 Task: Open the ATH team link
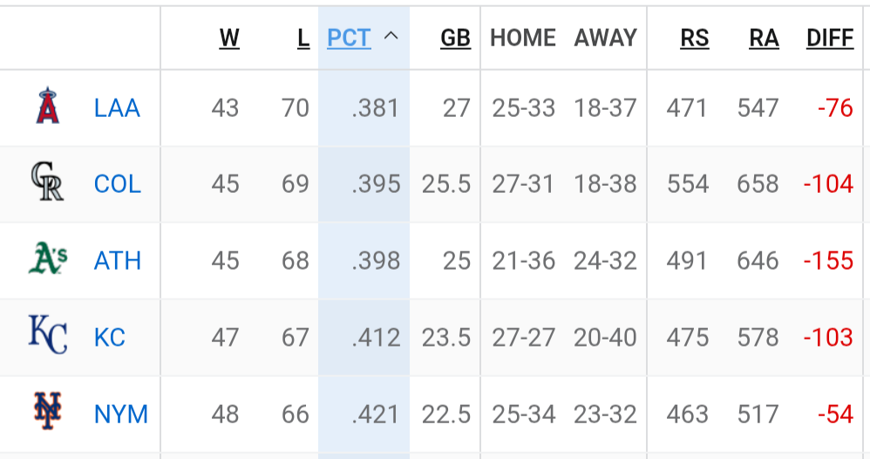coord(118,261)
